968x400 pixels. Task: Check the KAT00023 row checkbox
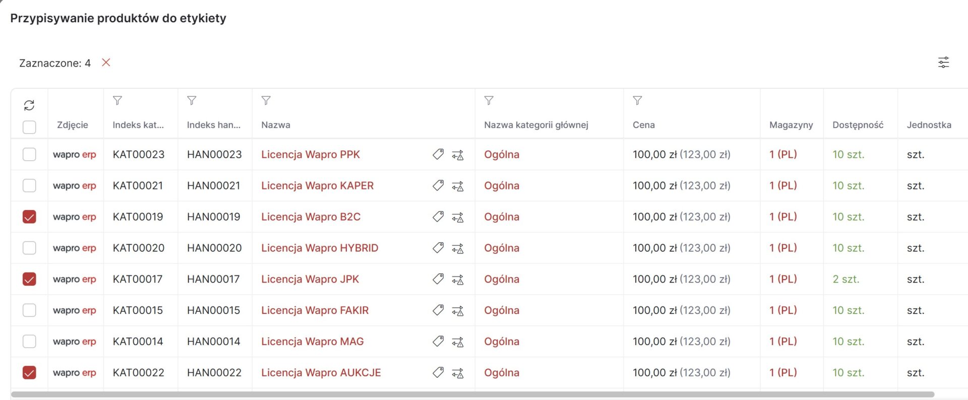29,154
